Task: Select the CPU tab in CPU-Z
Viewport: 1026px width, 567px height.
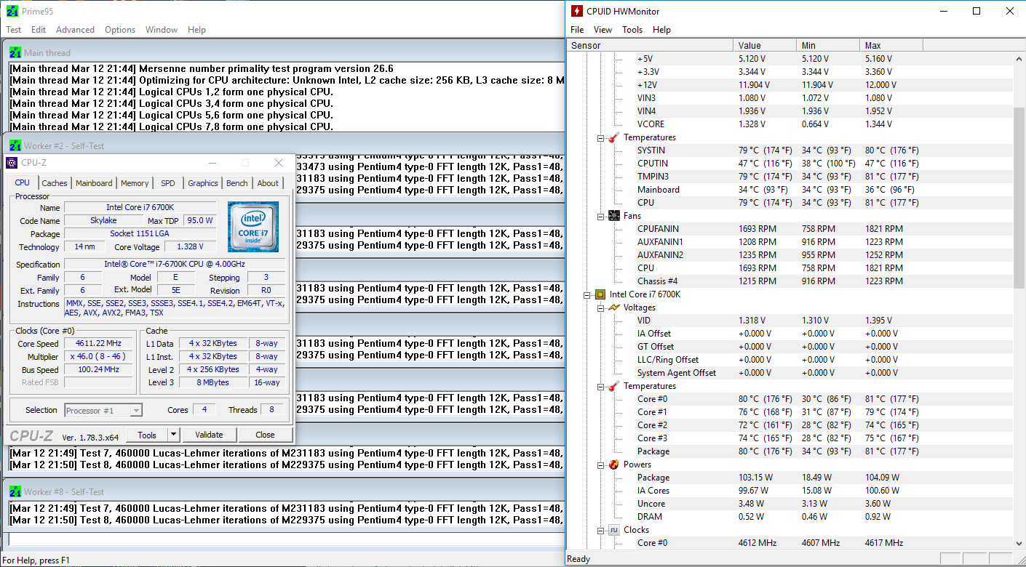Action: click(23, 182)
